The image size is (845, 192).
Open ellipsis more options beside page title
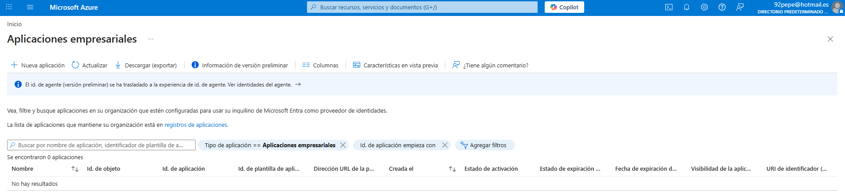(x=151, y=39)
